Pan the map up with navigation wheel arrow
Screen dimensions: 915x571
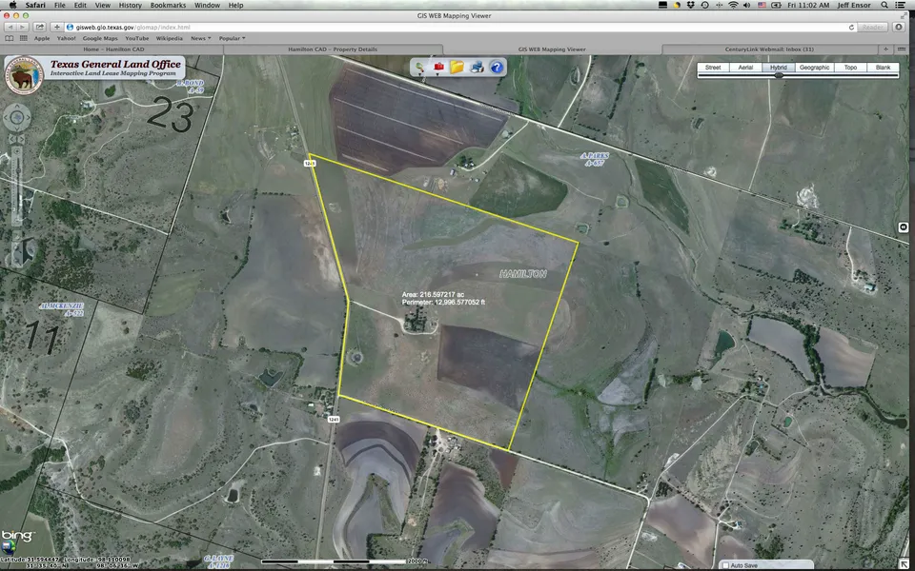17,107
